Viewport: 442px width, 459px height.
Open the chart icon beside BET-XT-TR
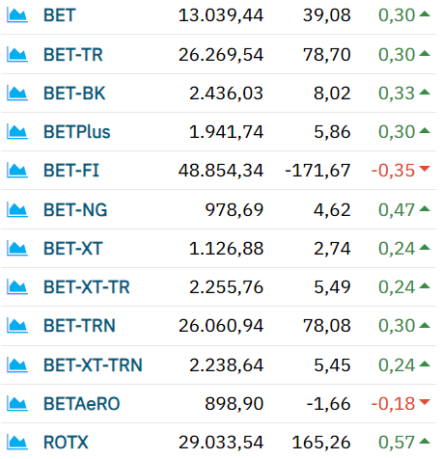point(17,287)
